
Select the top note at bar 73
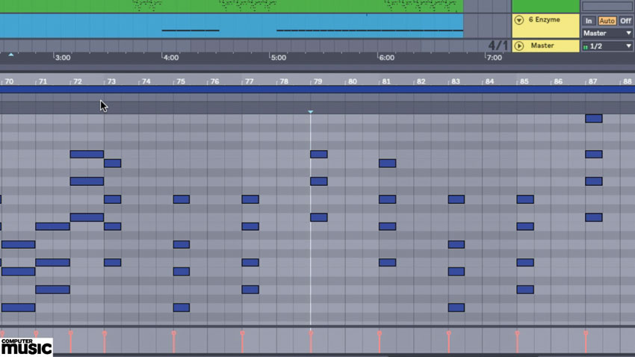point(113,163)
